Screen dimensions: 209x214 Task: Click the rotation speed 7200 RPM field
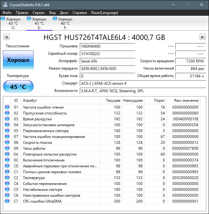(x=190, y=61)
